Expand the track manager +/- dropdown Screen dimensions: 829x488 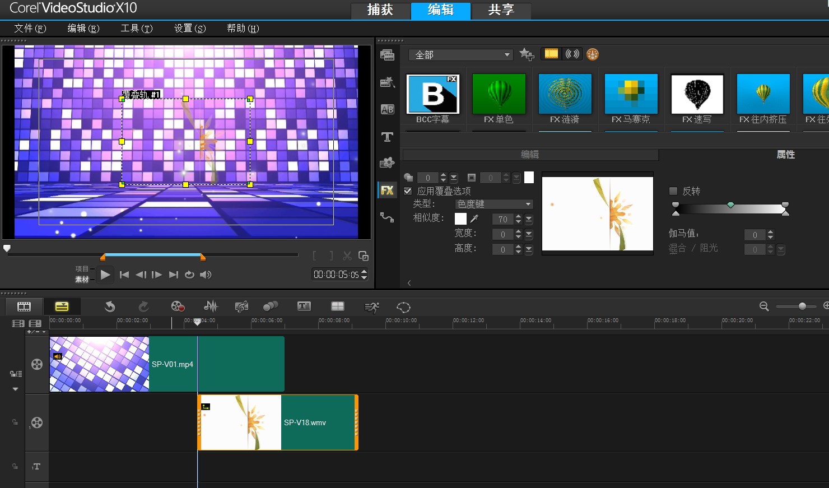coord(37,332)
